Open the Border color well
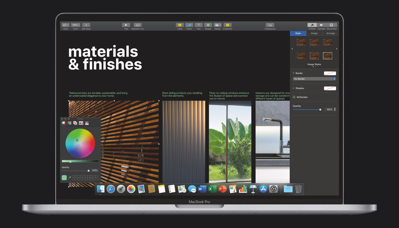Viewport: 399px width, 228px height. coord(330,73)
